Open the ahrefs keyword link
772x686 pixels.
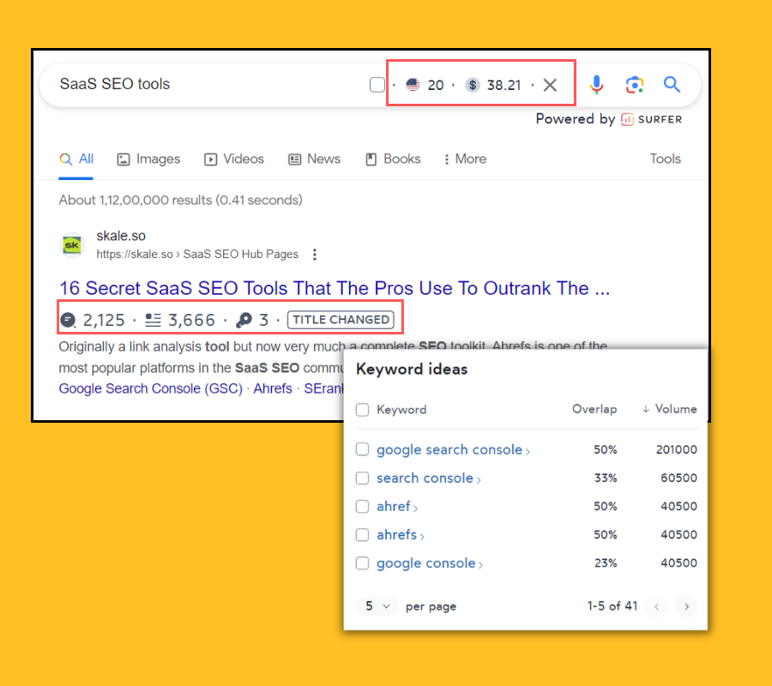(401, 535)
